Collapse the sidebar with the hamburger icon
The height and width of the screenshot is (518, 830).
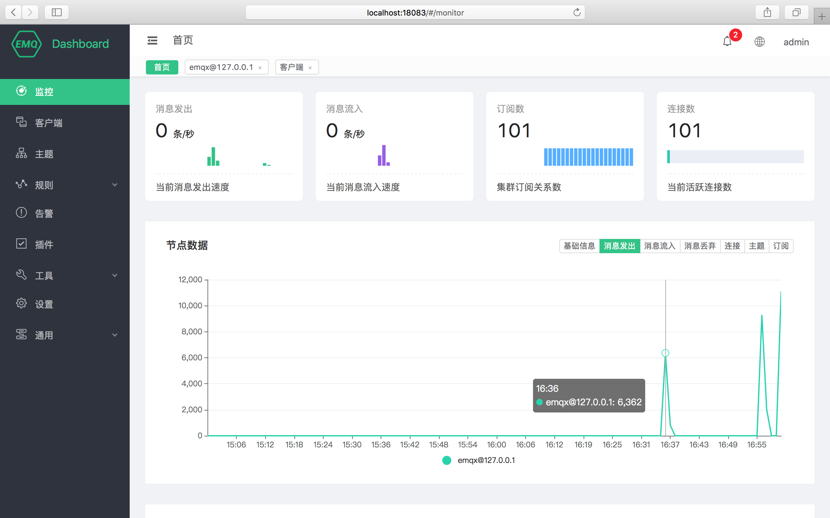pyautogui.click(x=152, y=40)
